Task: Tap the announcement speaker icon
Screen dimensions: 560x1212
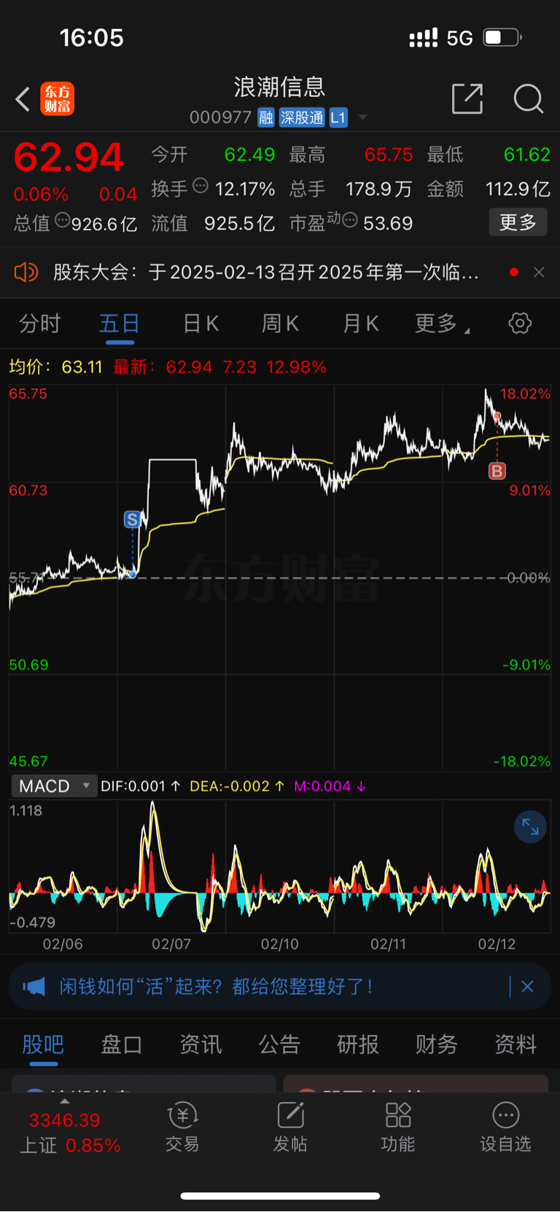Action: point(26,273)
